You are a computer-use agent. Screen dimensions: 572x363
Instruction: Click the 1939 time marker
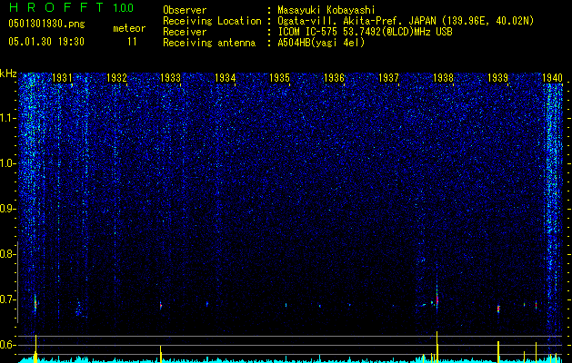point(497,77)
